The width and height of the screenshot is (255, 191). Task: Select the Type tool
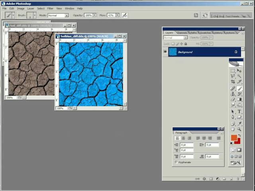tap(239, 111)
